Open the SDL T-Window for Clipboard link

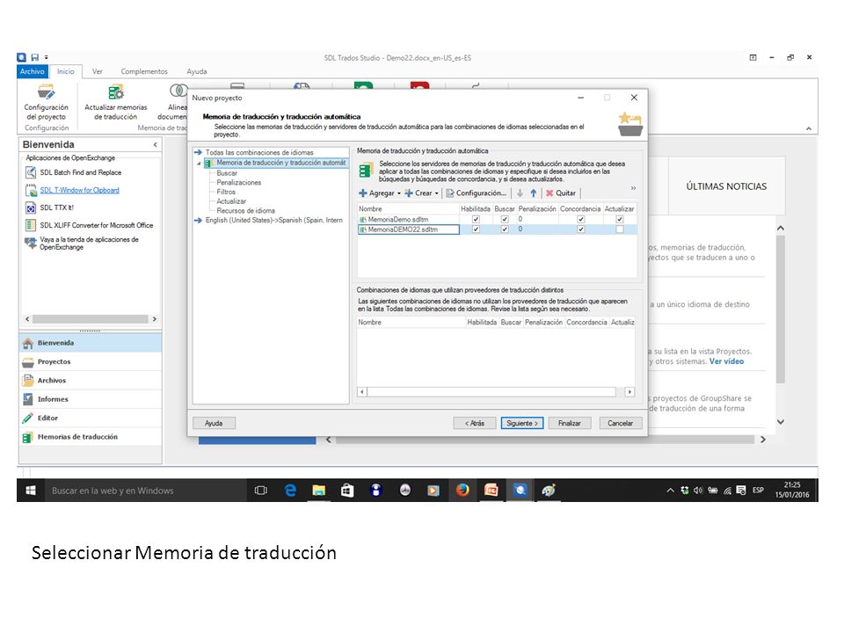pyautogui.click(x=80, y=190)
